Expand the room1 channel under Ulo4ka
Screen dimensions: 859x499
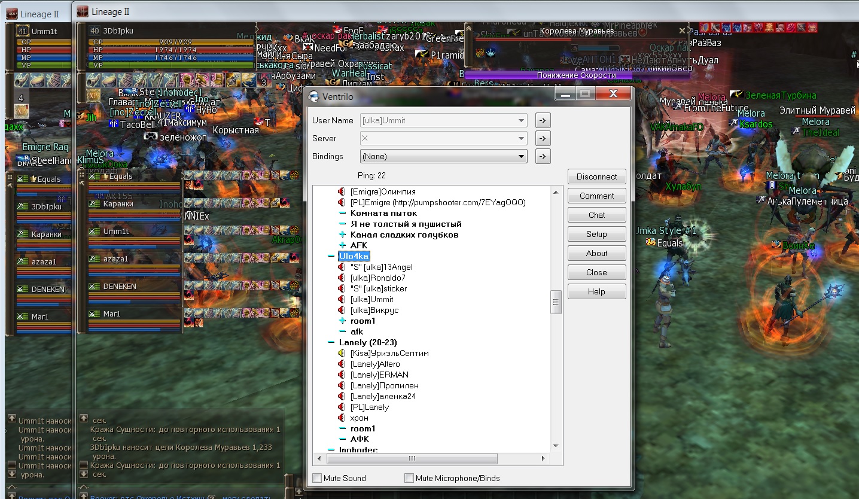tap(343, 321)
